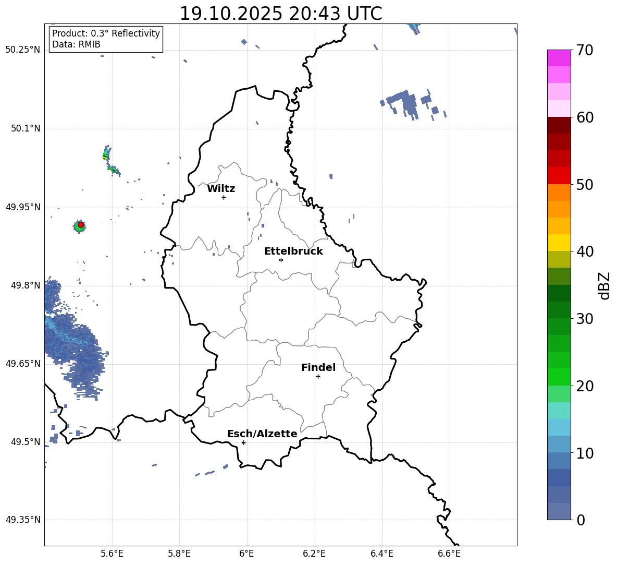This screenshot has height=564, width=617.
Task: Click the 0 colorbar tick value
Action: pos(581,520)
